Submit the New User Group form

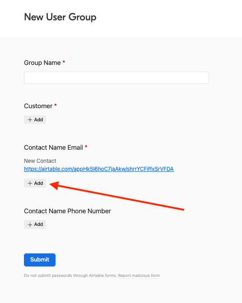coord(40,260)
